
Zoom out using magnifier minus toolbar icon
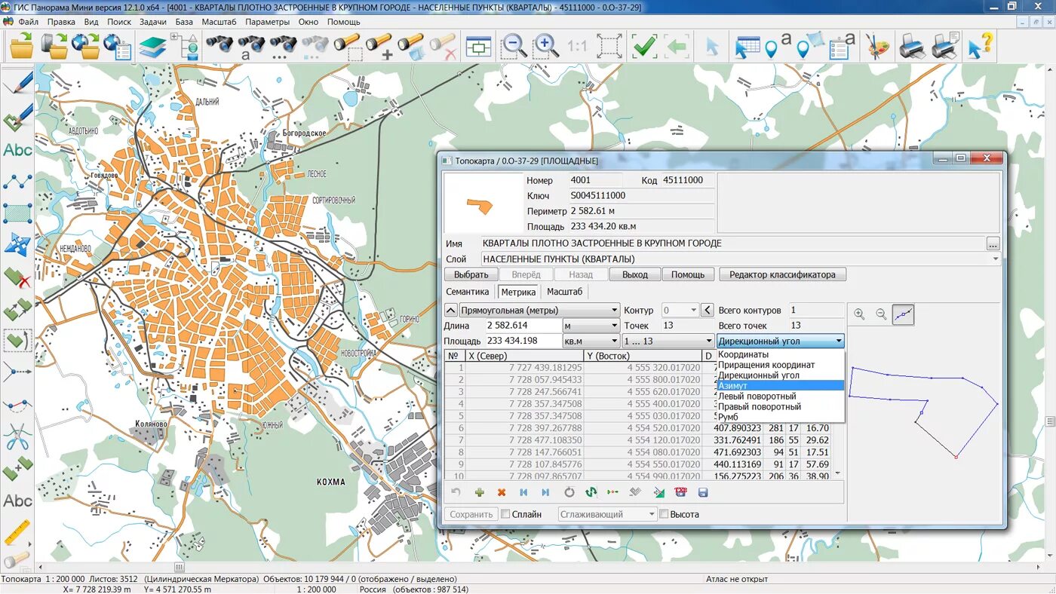coord(514,46)
